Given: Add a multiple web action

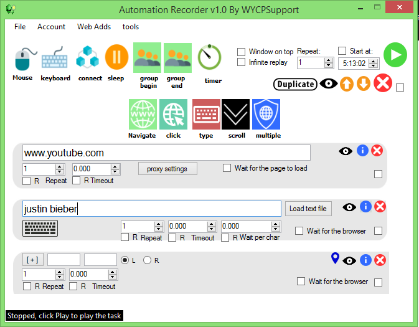Looking at the screenshot, I should pyautogui.click(x=266, y=114).
